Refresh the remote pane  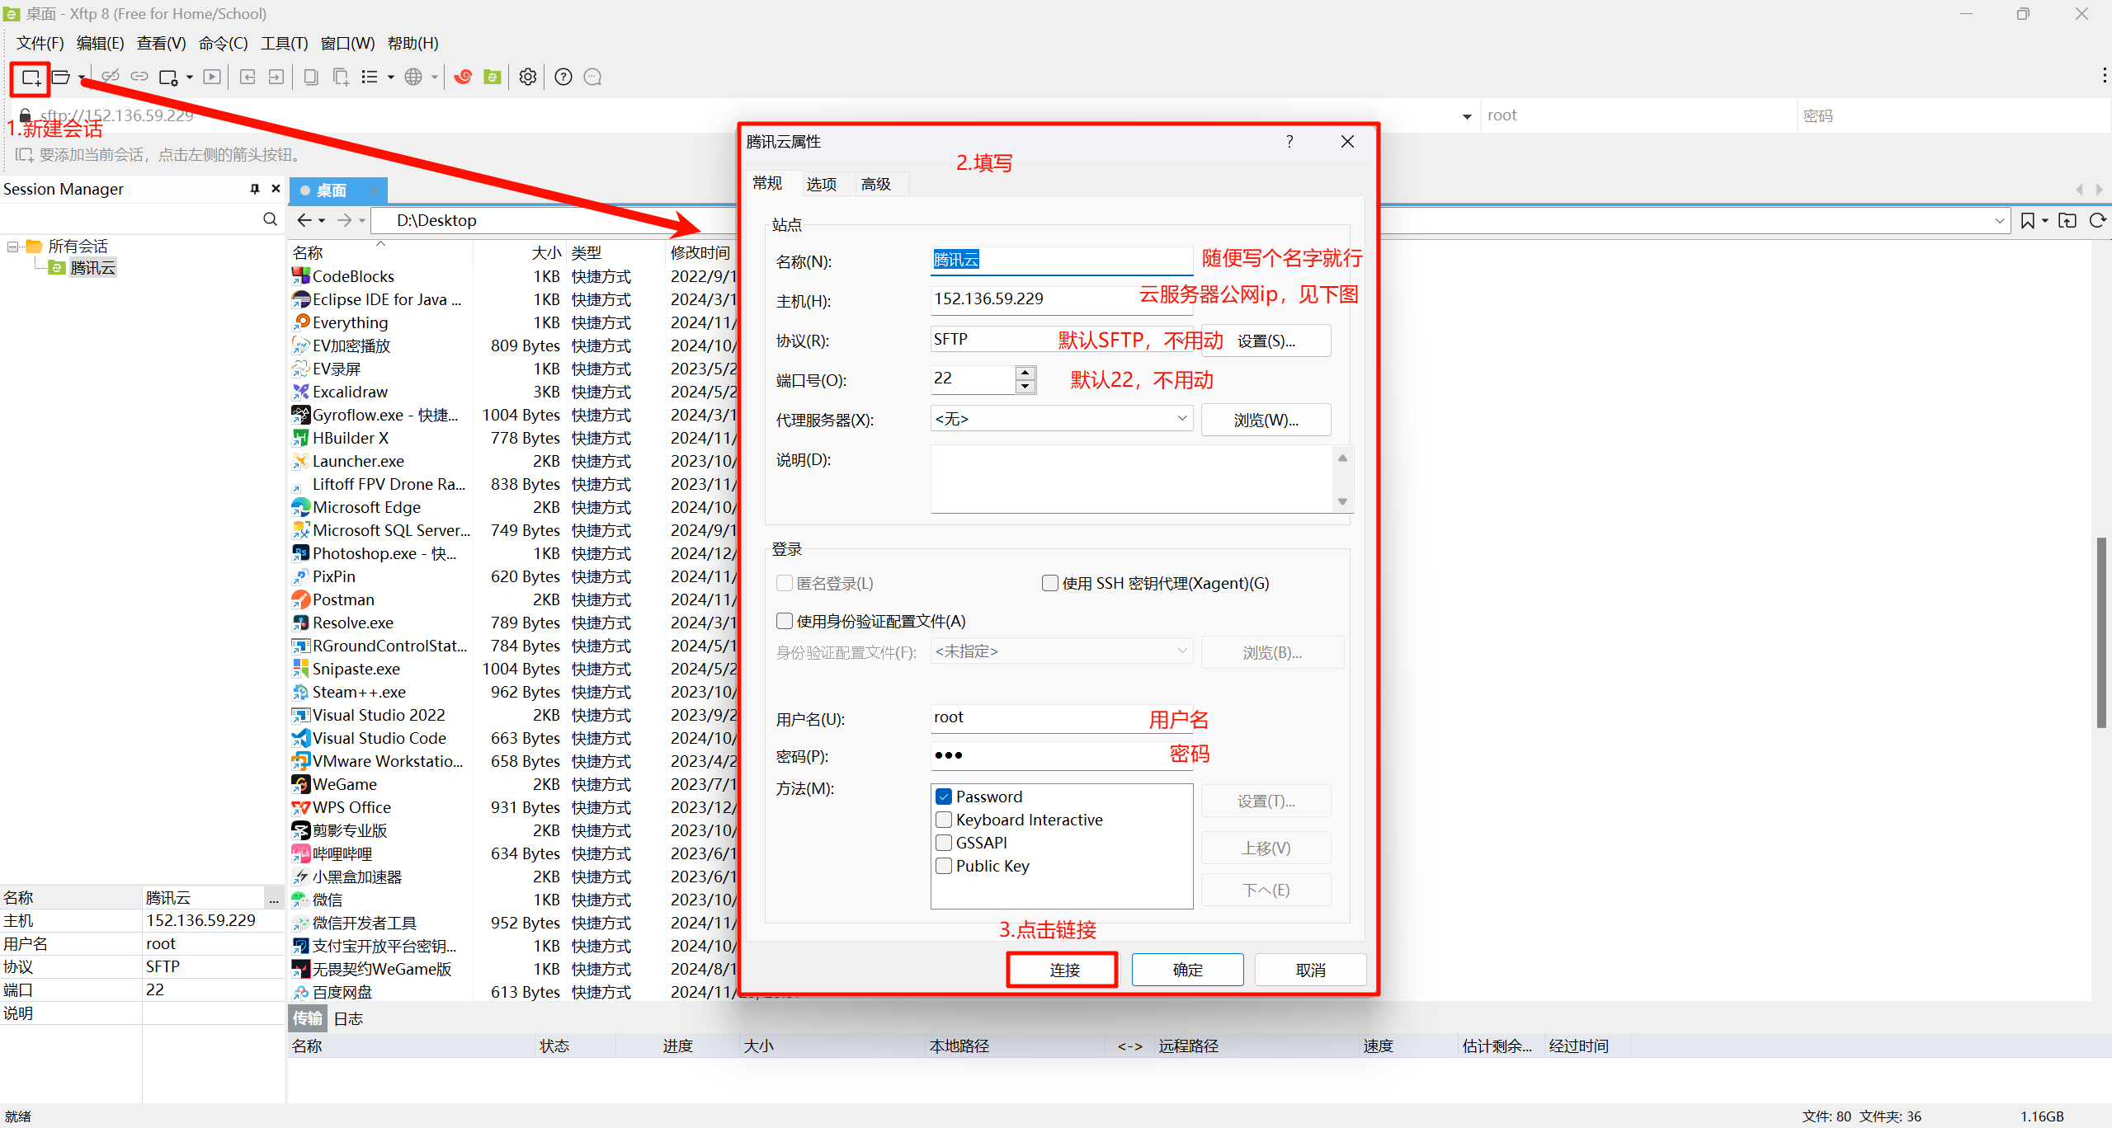click(x=2096, y=220)
